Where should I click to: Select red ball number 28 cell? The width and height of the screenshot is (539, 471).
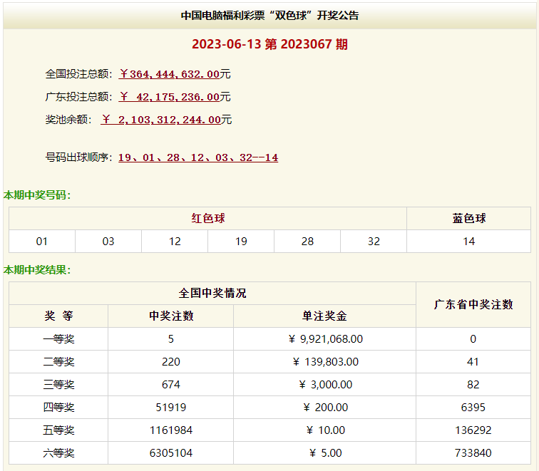coord(307,242)
